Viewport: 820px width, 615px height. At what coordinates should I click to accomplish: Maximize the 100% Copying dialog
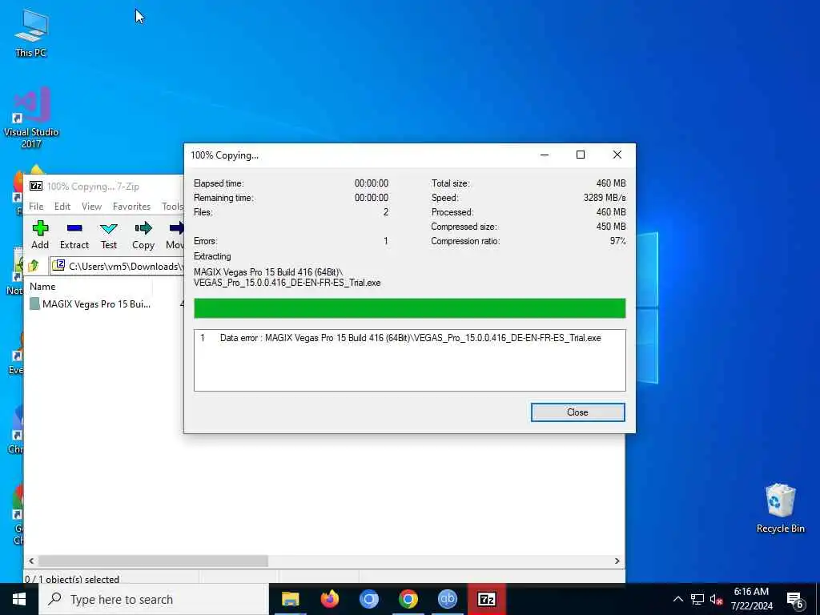tap(580, 155)
